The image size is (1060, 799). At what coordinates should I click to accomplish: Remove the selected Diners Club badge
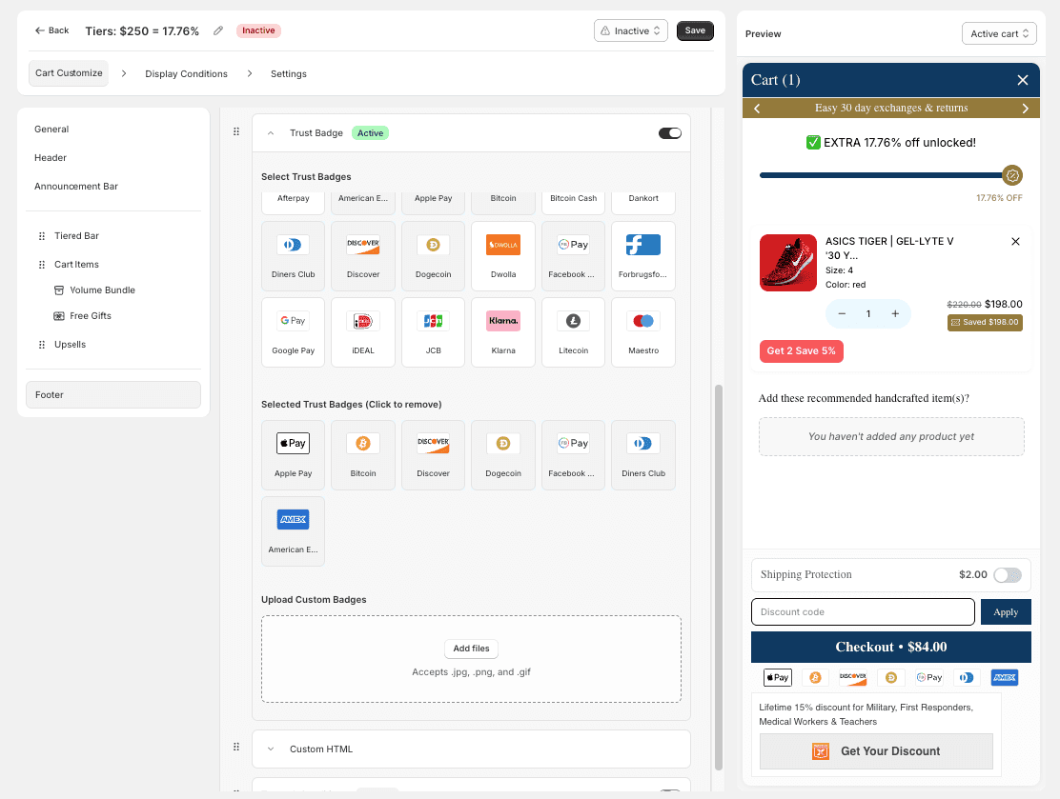point(642,455)
